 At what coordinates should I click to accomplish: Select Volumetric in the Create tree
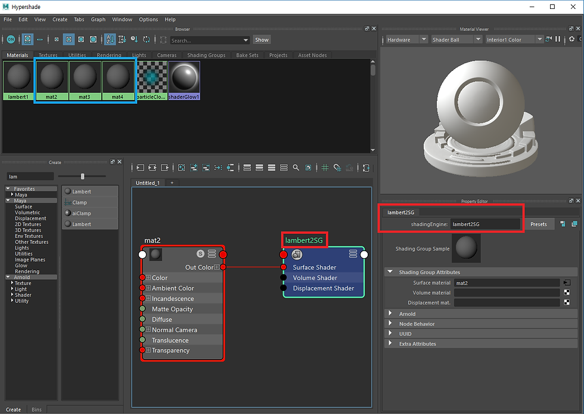[27, 212]
